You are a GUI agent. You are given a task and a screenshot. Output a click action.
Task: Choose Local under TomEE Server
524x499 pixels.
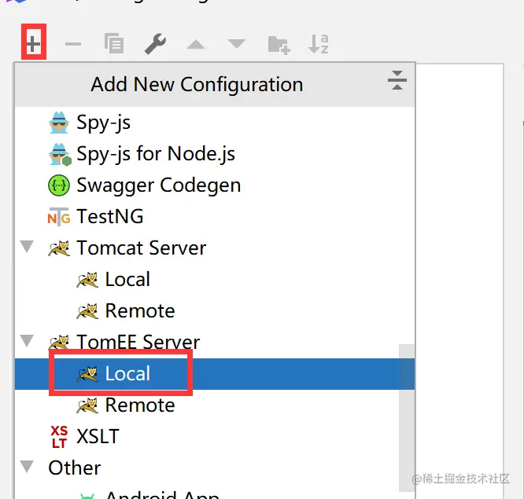[x=215, y=373]
